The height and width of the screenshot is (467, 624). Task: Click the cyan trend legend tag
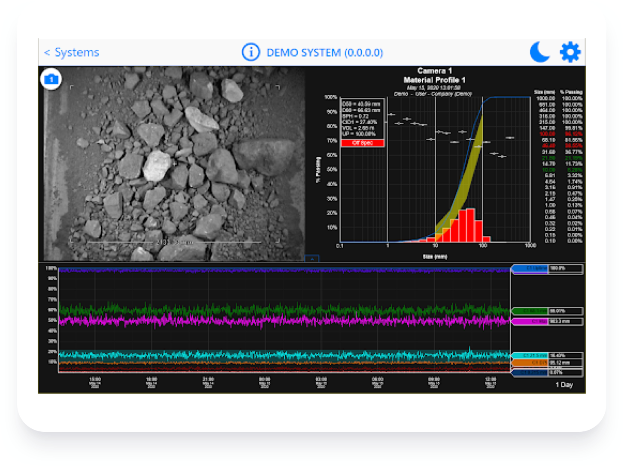pyautogui.click(x=530, y=356)
